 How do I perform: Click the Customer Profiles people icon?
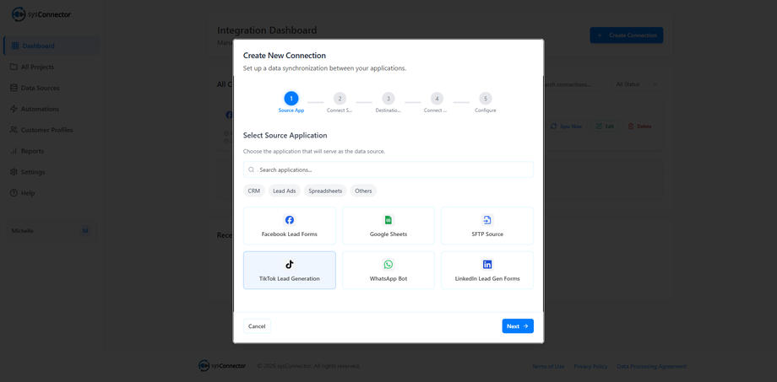coord(14,130)
